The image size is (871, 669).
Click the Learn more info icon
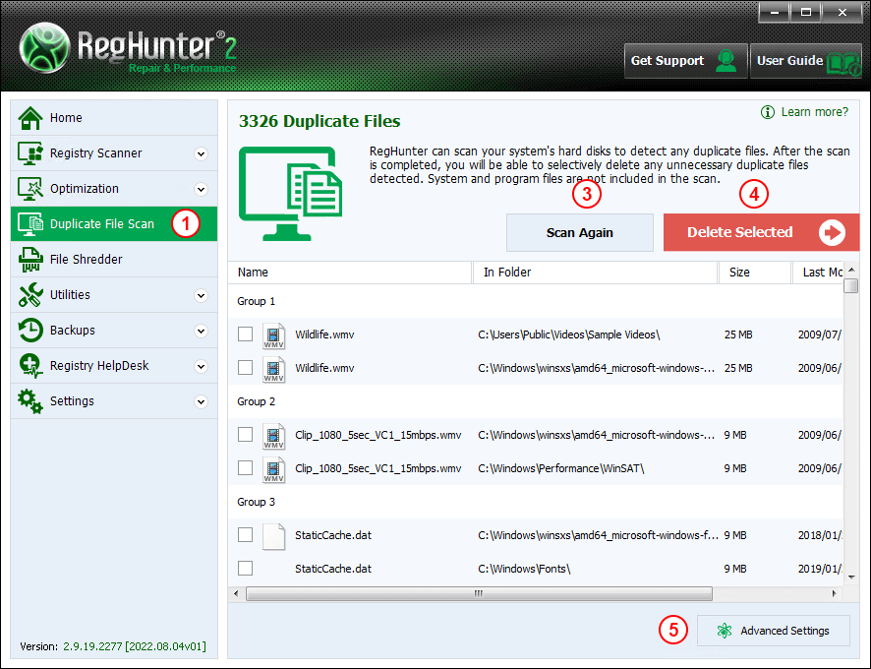click(768, 112)
